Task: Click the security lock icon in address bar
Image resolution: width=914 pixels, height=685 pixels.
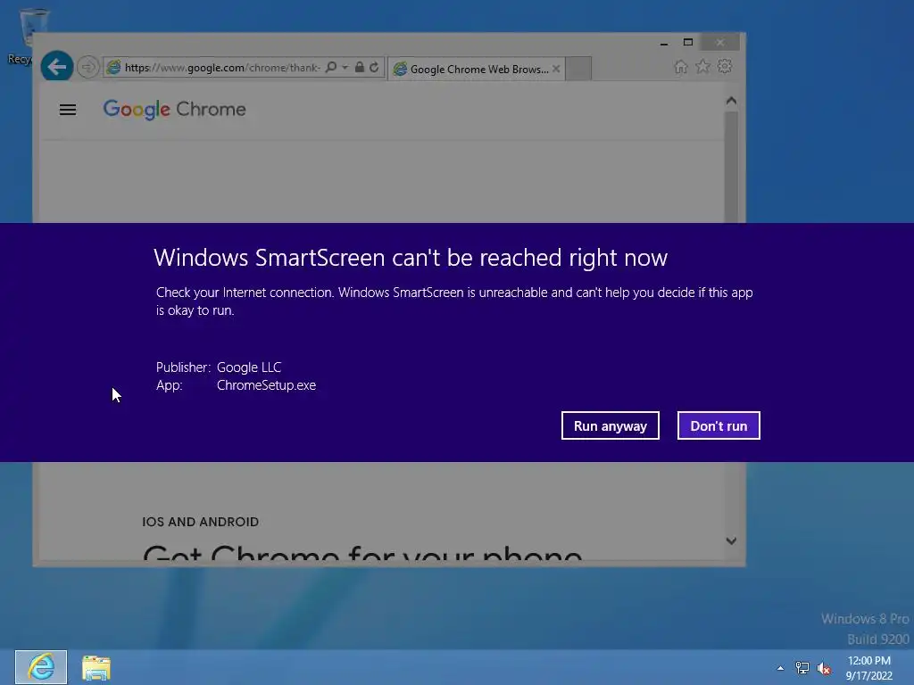Action: (360, 67)
